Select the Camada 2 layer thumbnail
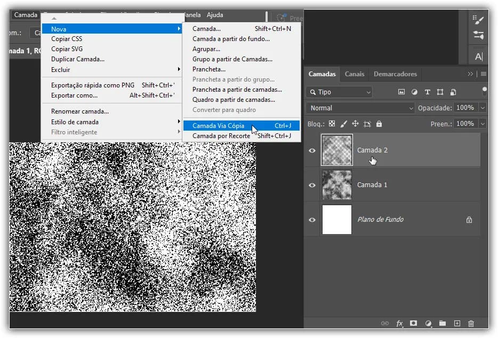The width and height of the screenshot is (498, 338). pyautogui.click(x=336, y=150)
